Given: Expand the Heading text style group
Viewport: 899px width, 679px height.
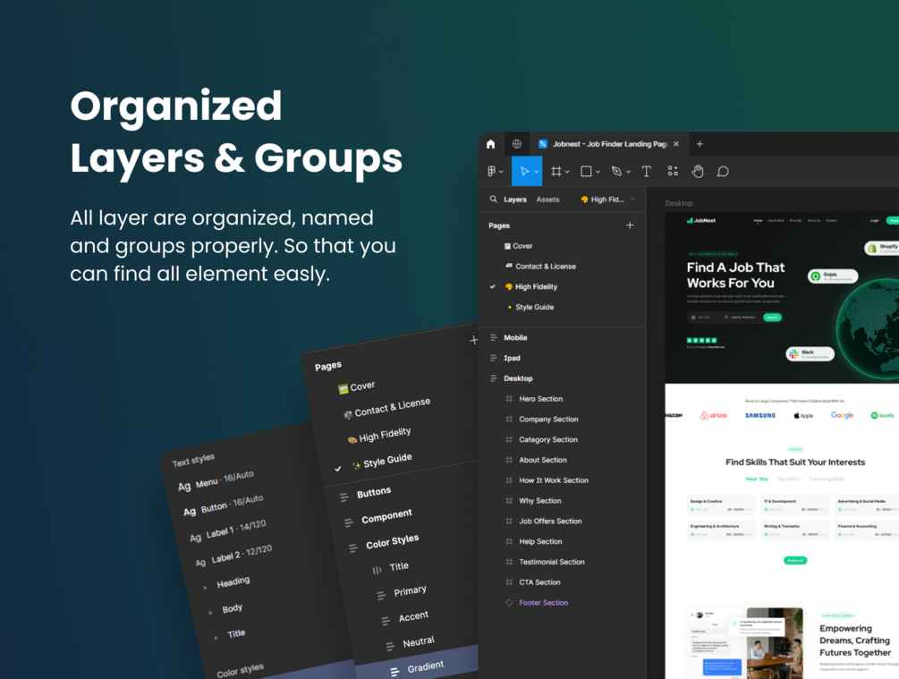Looking at the screenshot, I should (205, 587).
